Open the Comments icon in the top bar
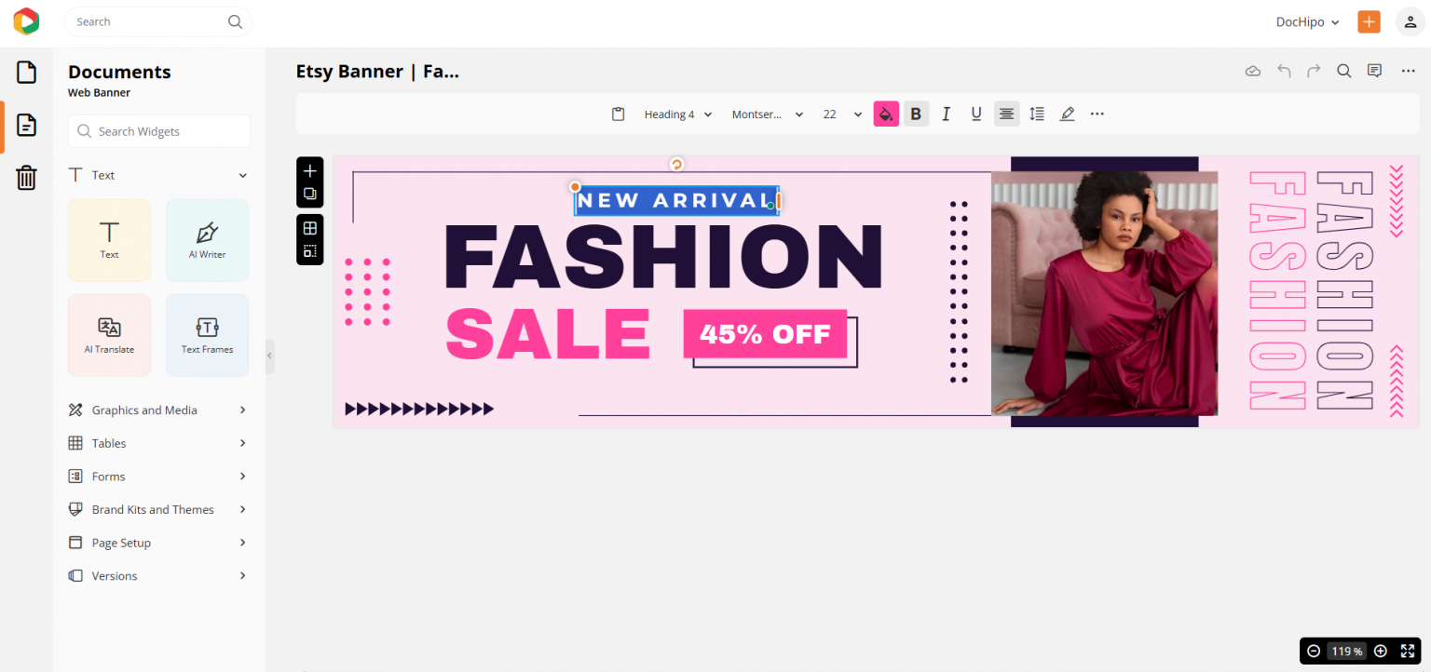Screen dimensions: 1431x672 [x=1374, y=70]
